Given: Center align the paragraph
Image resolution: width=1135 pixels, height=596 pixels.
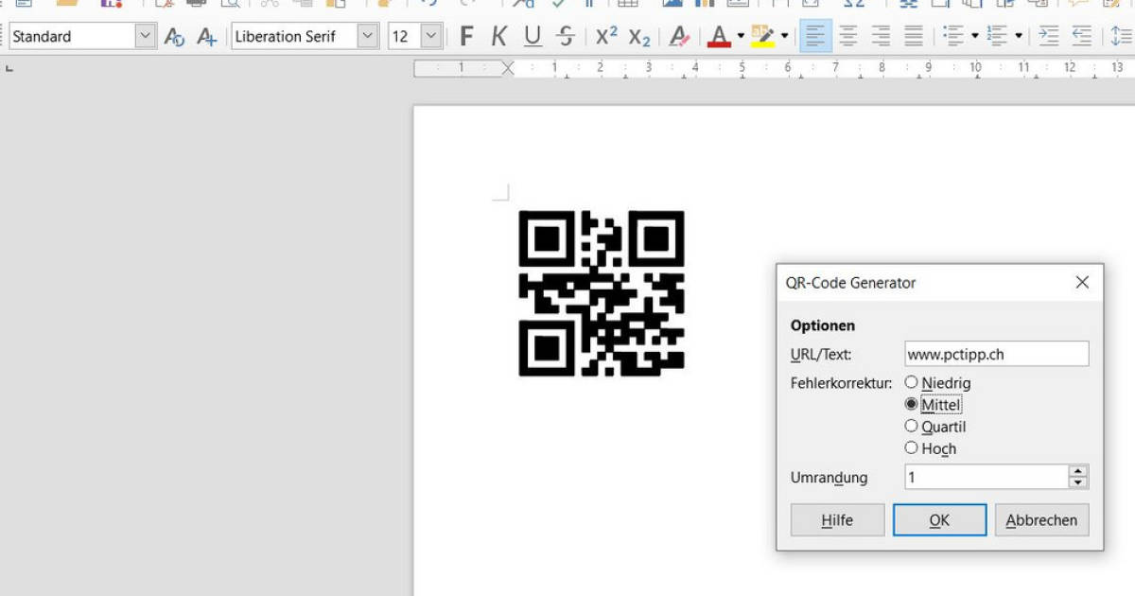Looking at the screenshot, I should click(848, 36).
